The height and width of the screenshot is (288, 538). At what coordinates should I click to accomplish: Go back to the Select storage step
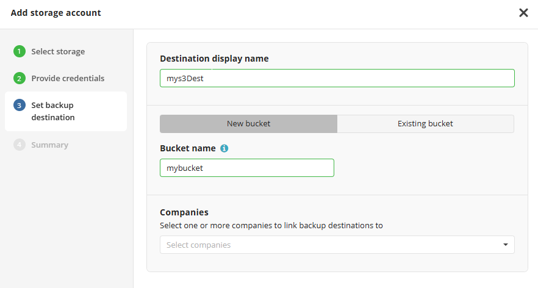[x=58, y=51]
